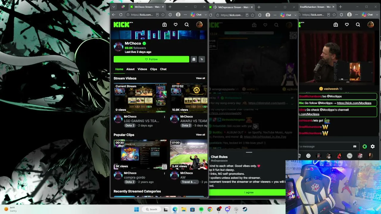Open emote picker inside BradRichardson message box
The width and height of the screenshot is (381, 214).
(x=355, y=146)
